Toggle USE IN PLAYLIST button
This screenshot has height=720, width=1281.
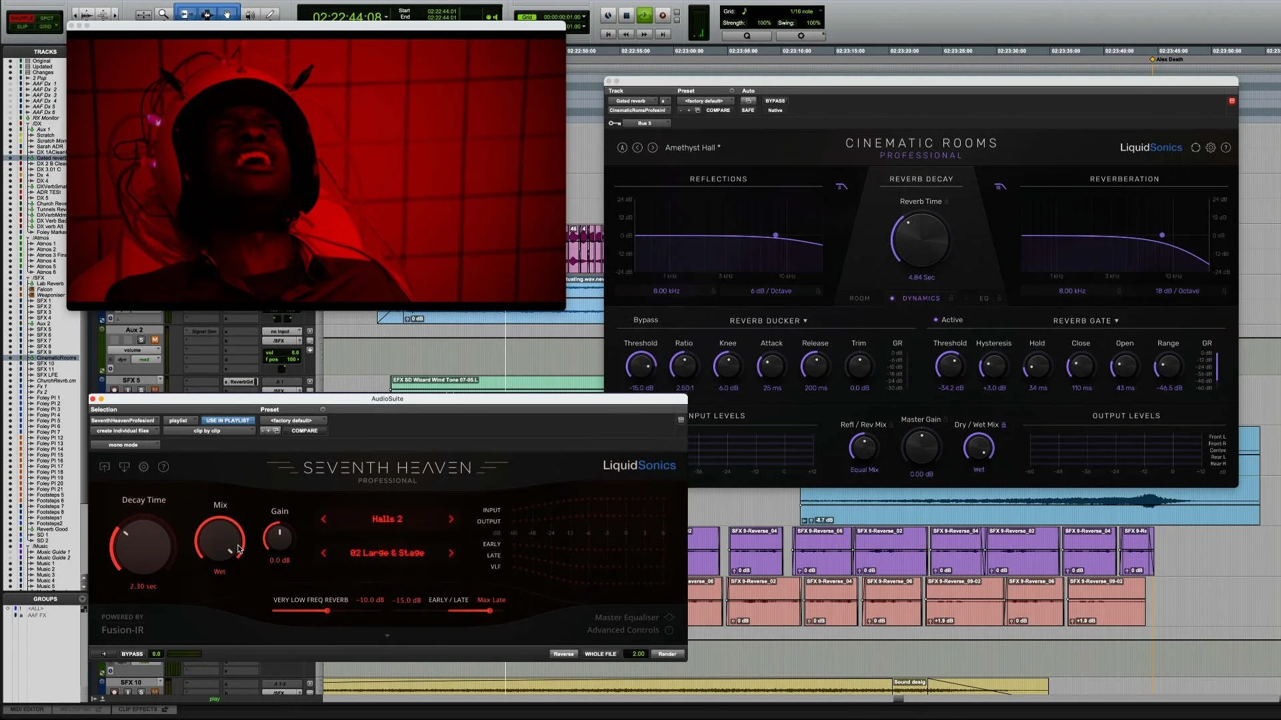[x=228, y=421]
